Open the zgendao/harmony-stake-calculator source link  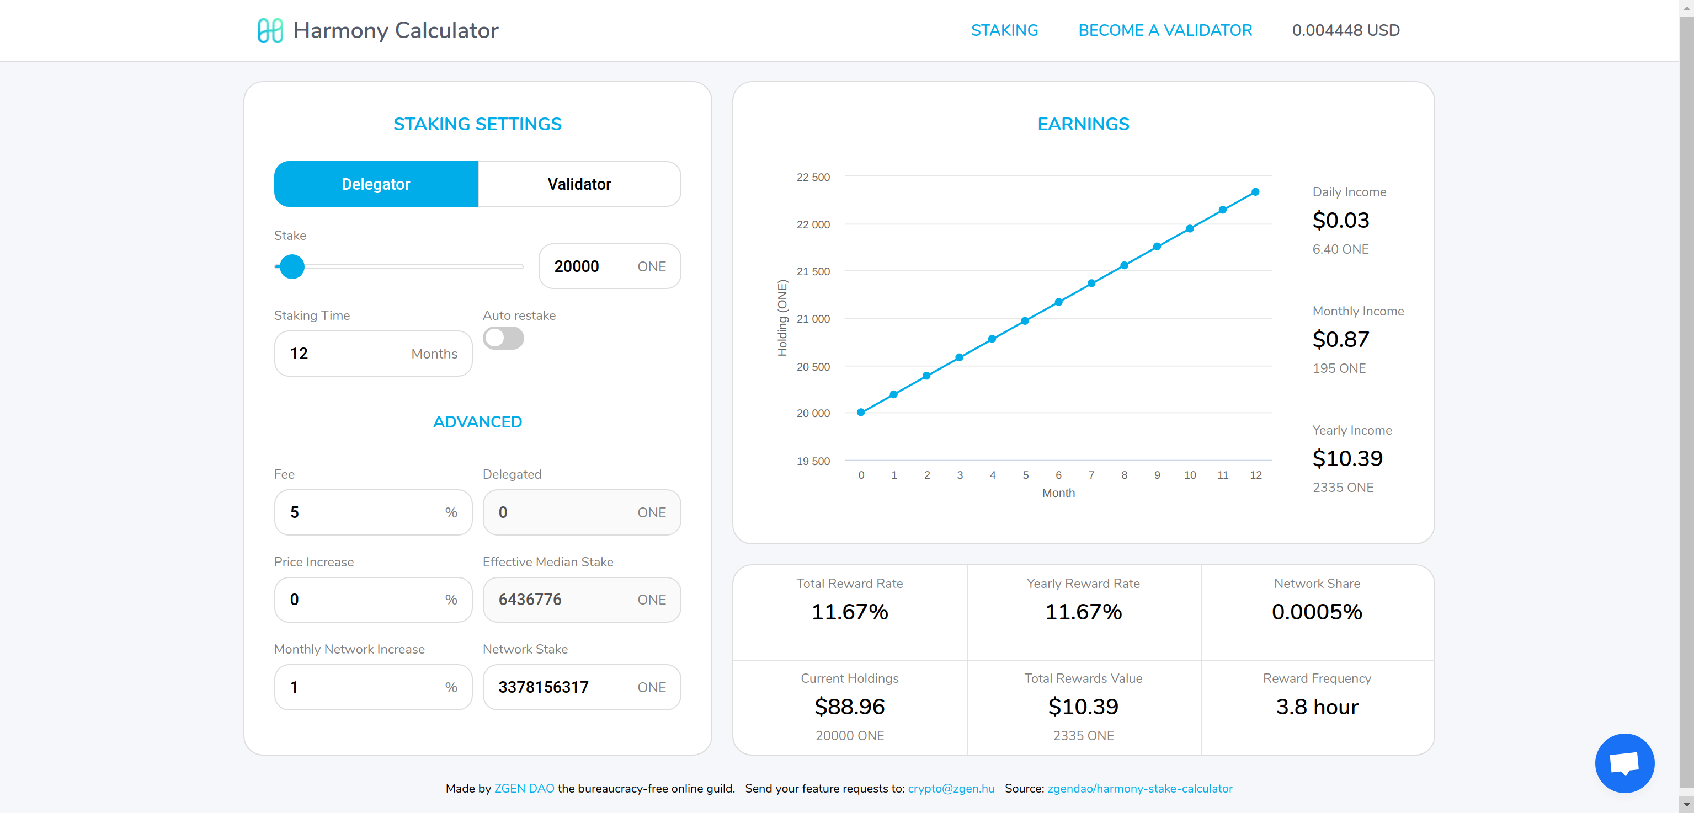coord(1139,788)
